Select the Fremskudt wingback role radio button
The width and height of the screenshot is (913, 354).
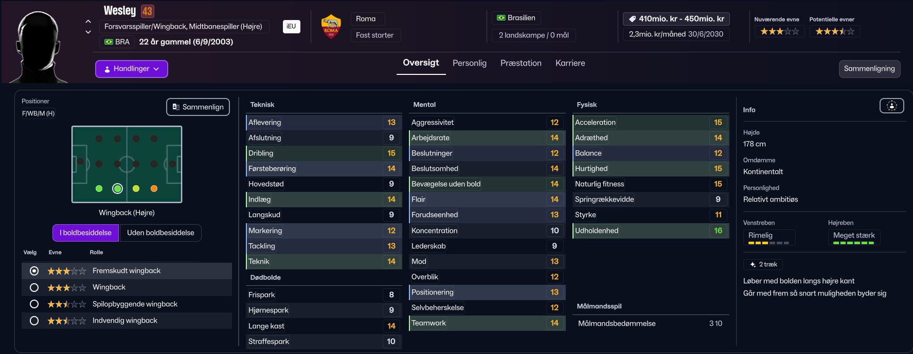pyautogui.click(x=34, y=271)
